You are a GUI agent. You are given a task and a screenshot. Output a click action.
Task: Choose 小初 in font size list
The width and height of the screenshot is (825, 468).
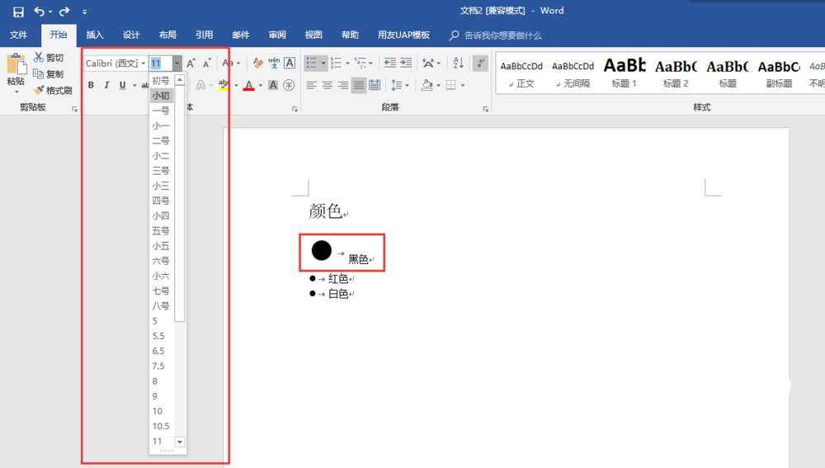[x=161, y=96]
